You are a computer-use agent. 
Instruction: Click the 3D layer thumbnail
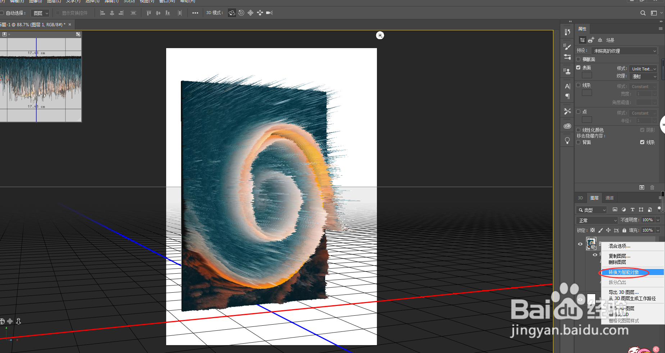pyautogui.click(x=591, y=243)
